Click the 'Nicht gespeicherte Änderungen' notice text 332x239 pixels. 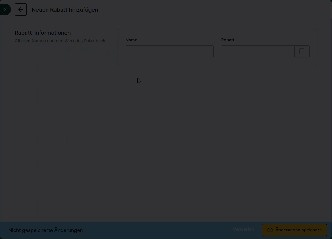tap(46, 230)
